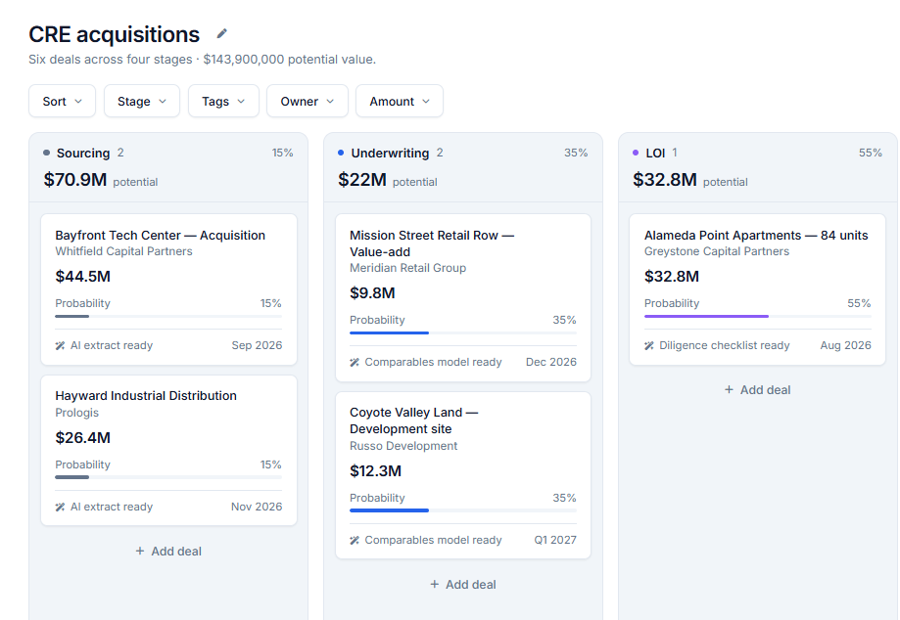Click Whitfield Capital Partners company name
This screenshot has height=620, width=900.
(x=124, y=251)
